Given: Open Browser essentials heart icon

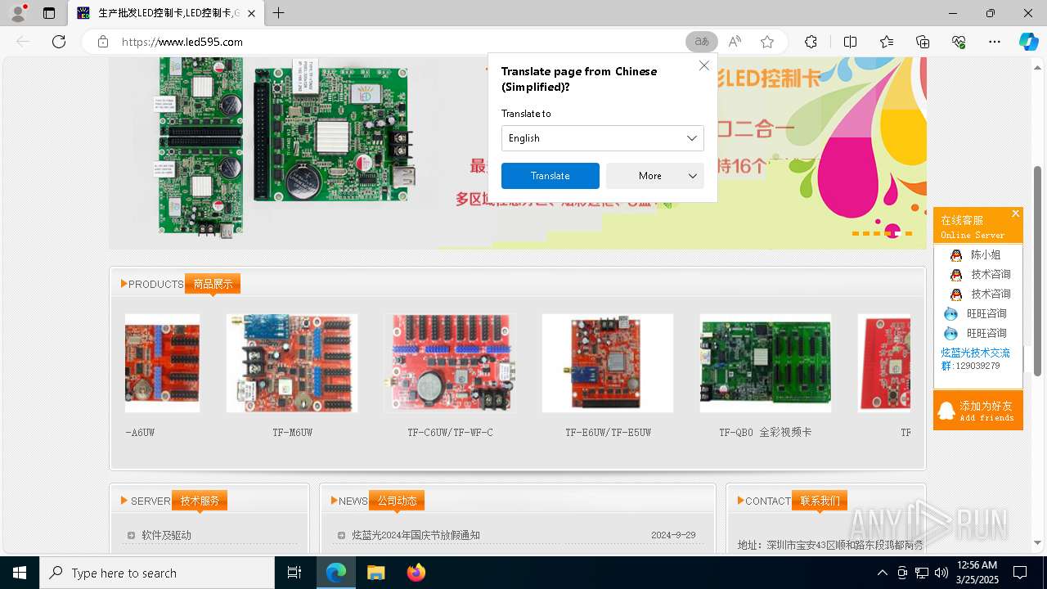Looking at the screenshot, I should pyautogui.click(x=959, y=42).
